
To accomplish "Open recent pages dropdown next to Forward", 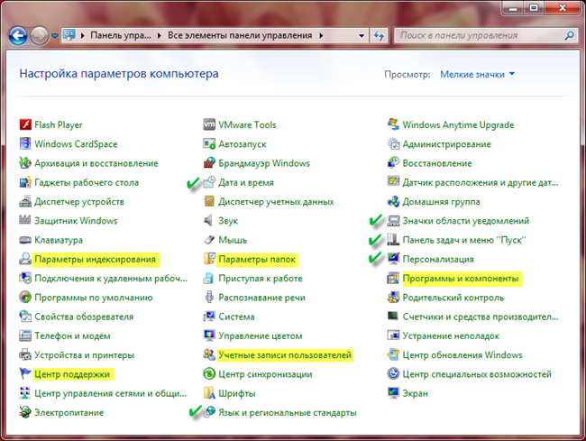I will pos(55,36).
